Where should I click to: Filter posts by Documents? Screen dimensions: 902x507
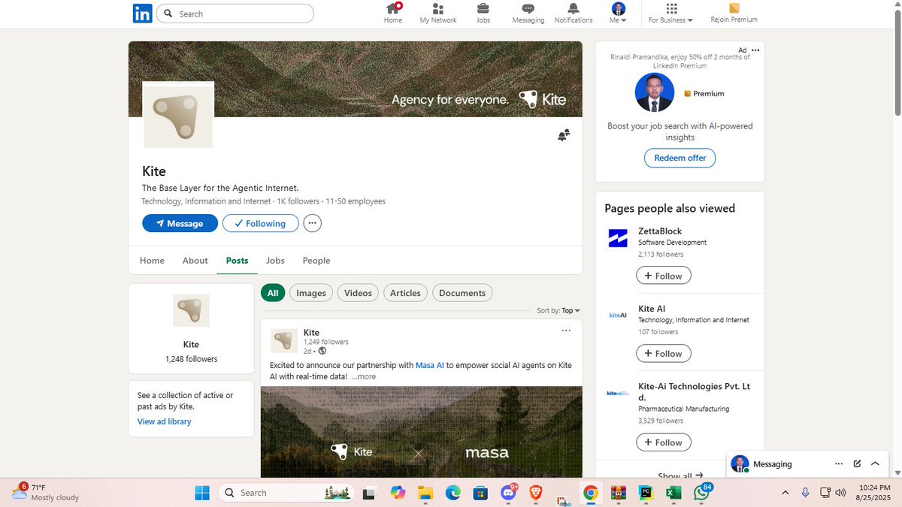[x=462, y=293]
